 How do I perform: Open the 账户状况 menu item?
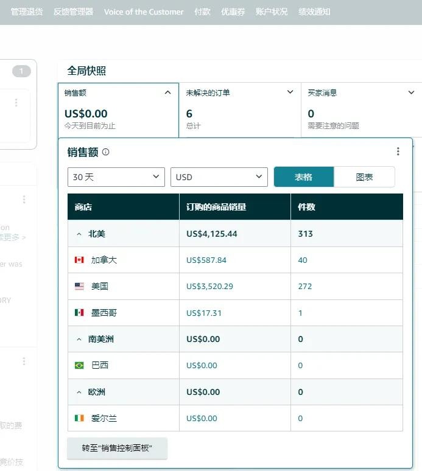point(272,12)
